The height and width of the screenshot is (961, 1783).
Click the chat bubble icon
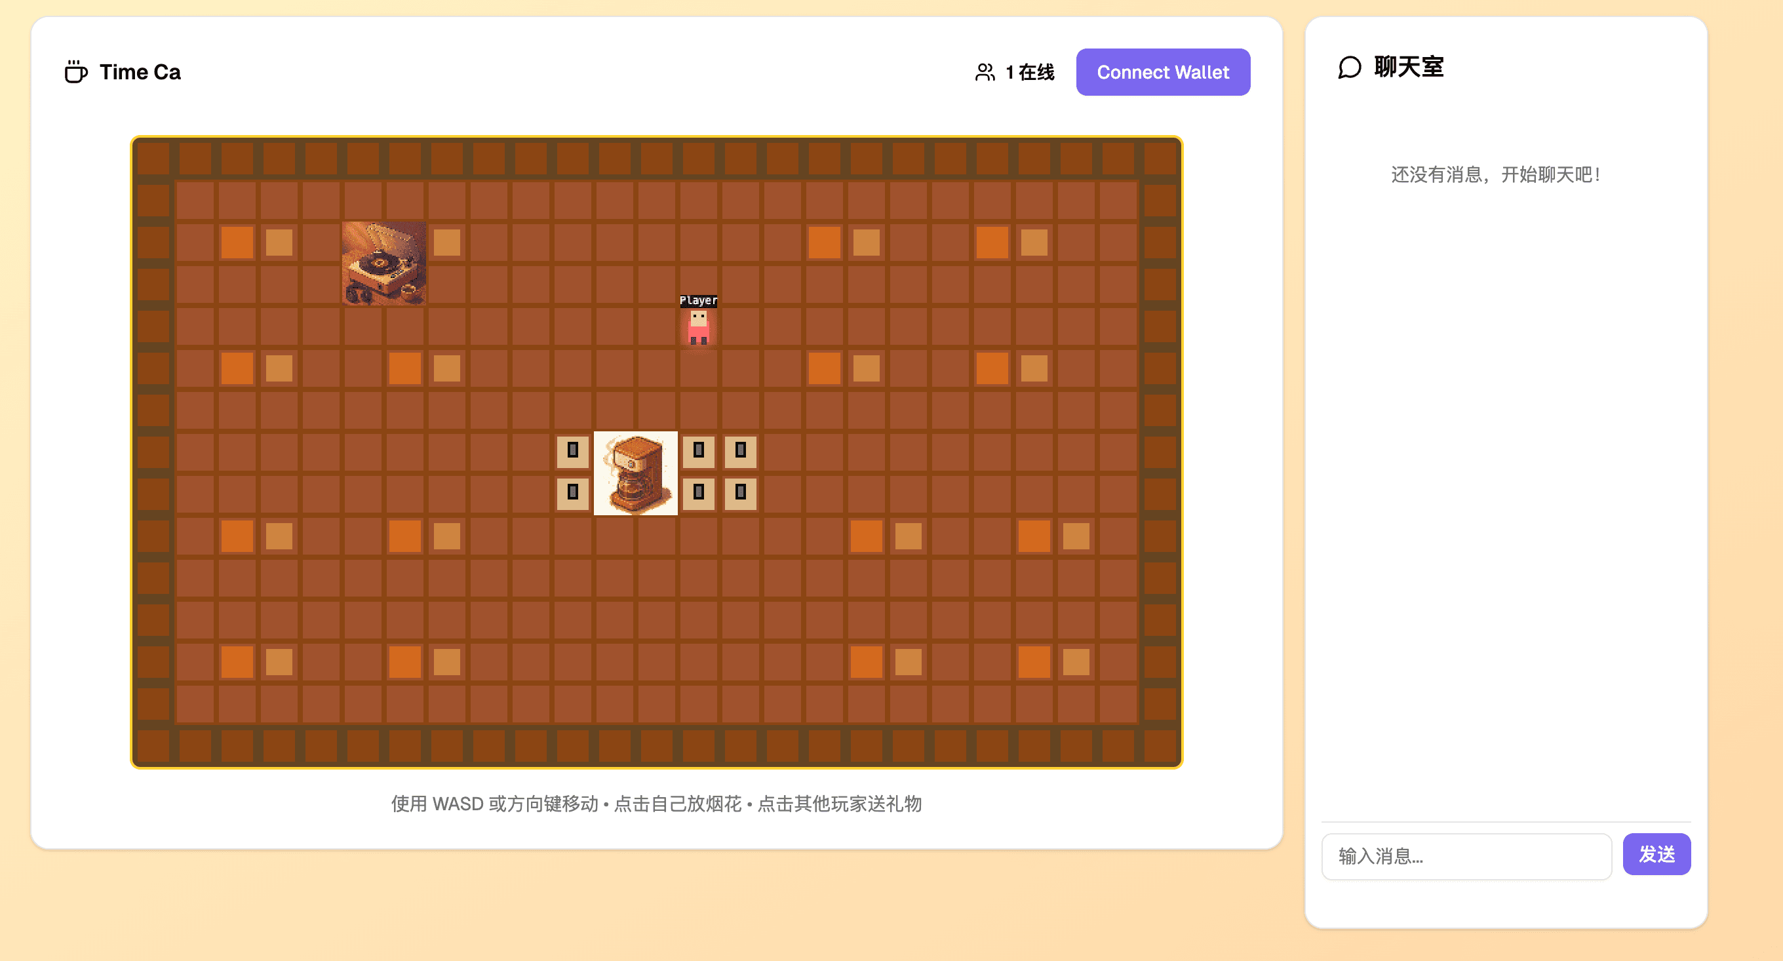1349,67
